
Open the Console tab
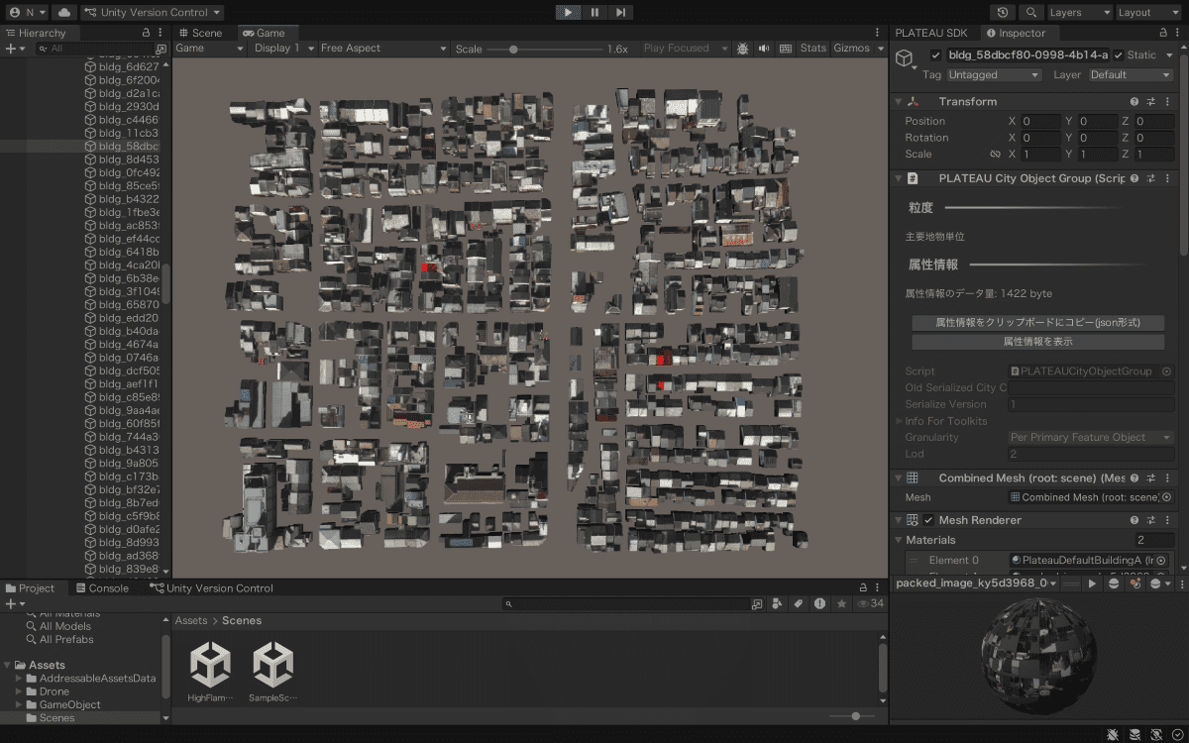(x=102, y=587)
